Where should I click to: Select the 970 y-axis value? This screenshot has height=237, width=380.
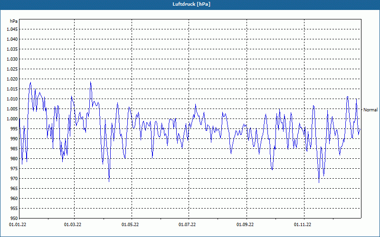[14, 179]
